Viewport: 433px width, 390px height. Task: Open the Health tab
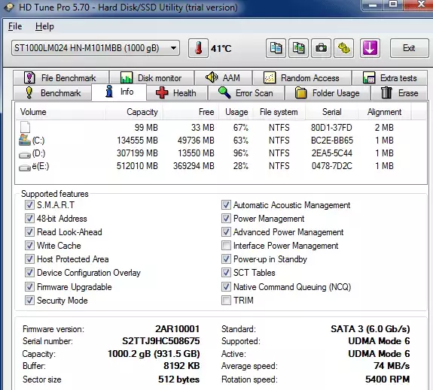click(x=177, y=93)
